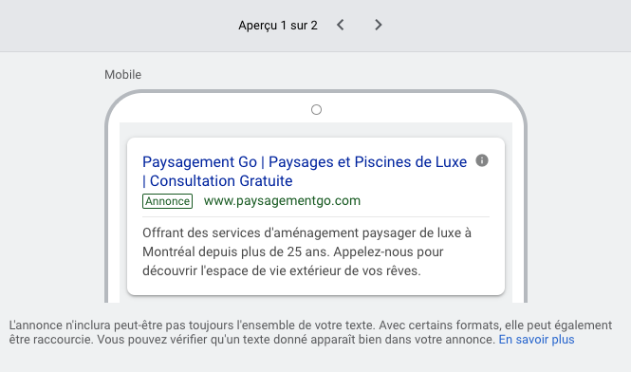Click the divider line inside the ad card

coord(316,216)
